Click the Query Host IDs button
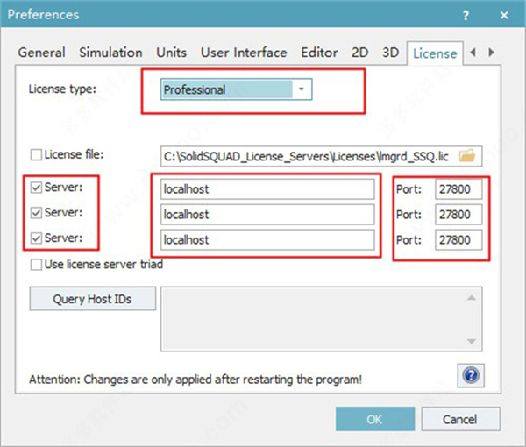The height and width of the screenshot is (447, 526). 93,299
